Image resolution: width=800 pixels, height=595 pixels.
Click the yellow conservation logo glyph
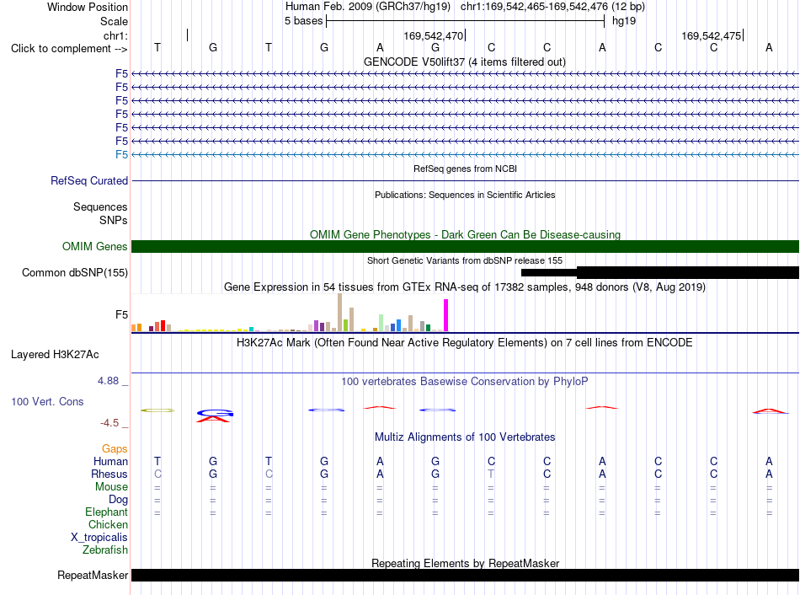pos(157,410)
